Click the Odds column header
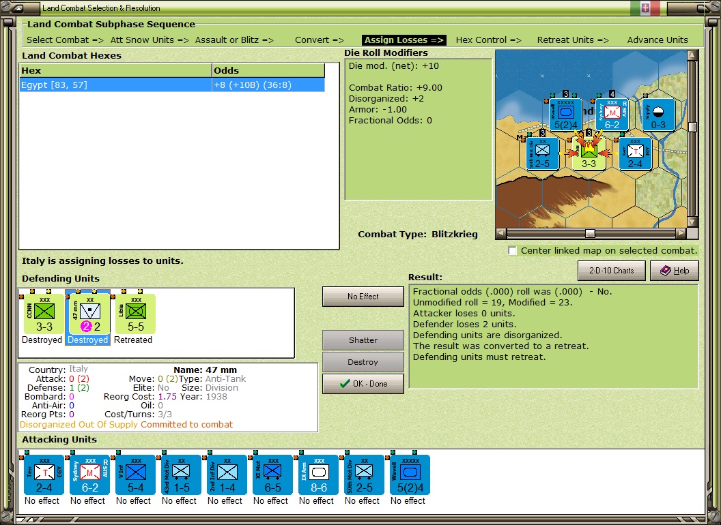Viewport: 721px width, 525px height. pyautogui.click(x=268, y=70)
